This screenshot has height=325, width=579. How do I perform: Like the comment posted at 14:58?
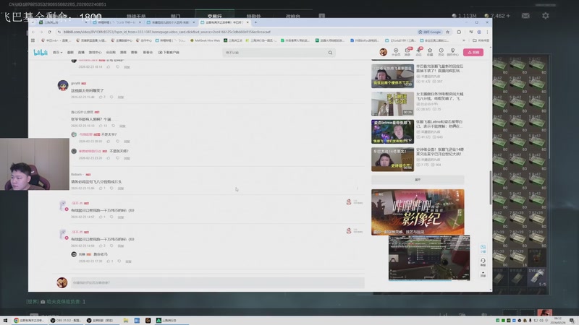pos(101,246)
